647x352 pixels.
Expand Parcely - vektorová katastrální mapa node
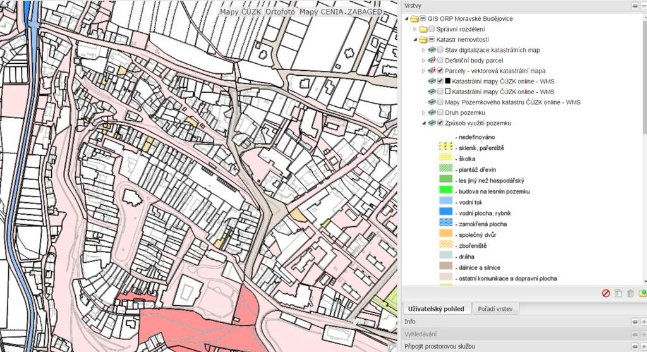[423, 71]
